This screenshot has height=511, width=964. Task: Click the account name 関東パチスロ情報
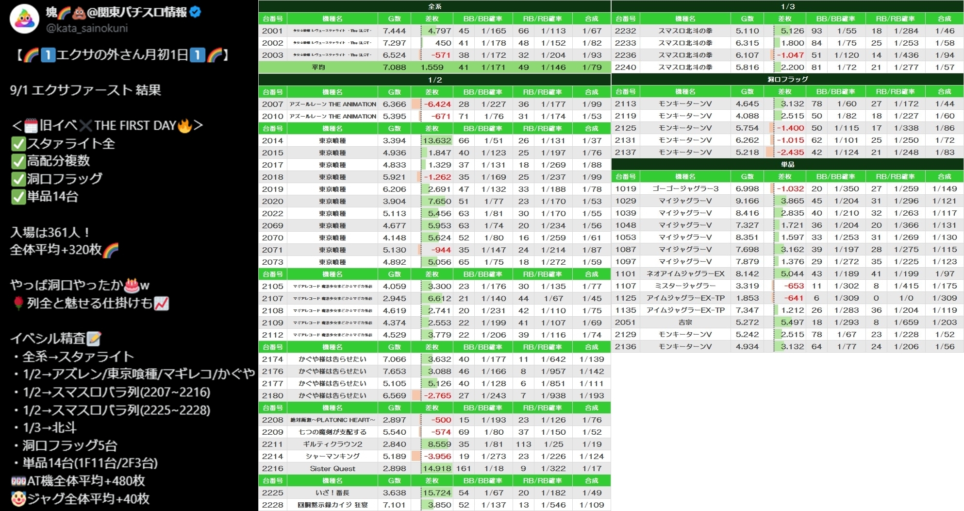143,12
